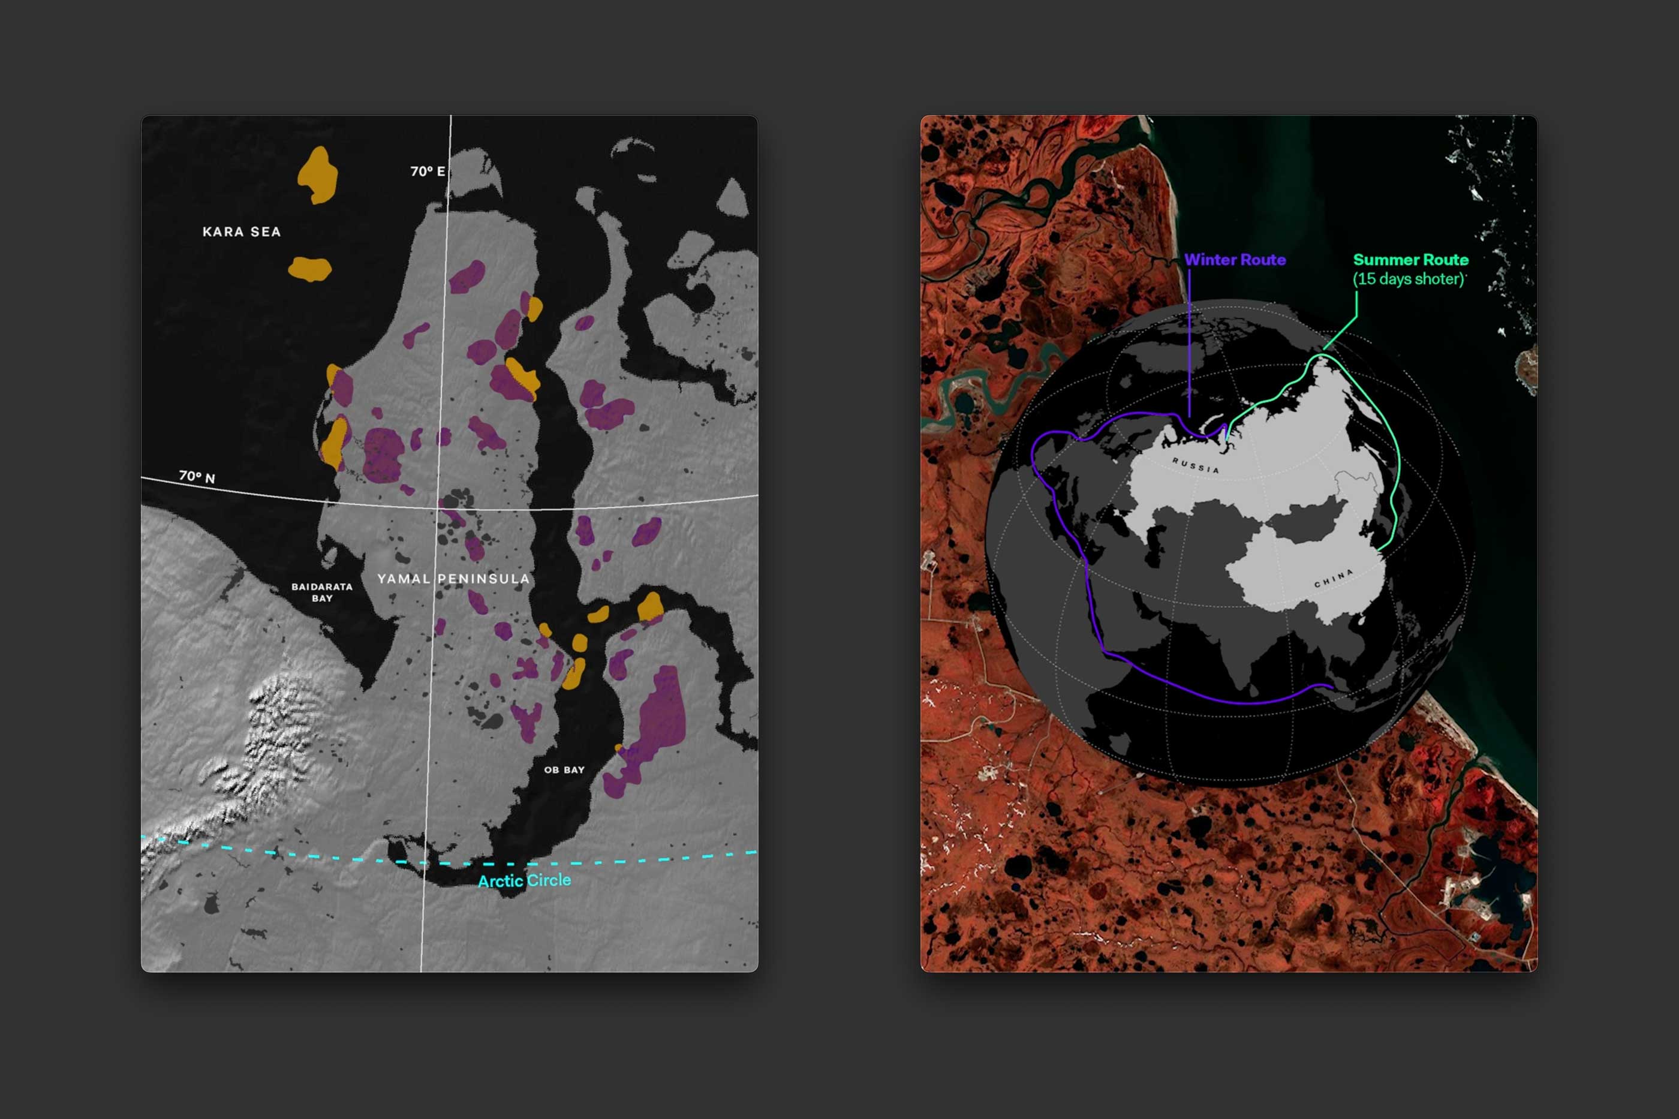Viewport: 1679px width, 1119px height.
Task: Select the BAIDARATA BAY label
Action: pos(322,592)
